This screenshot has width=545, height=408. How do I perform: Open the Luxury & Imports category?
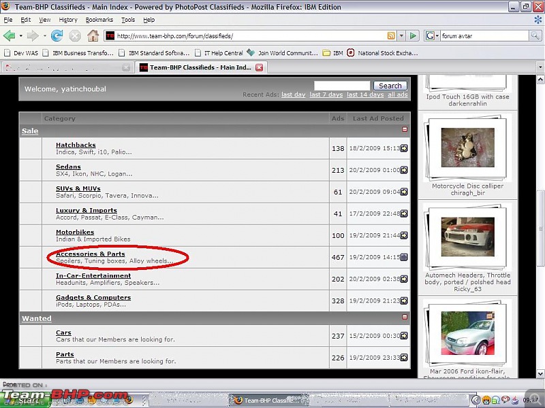coord(87,210)
